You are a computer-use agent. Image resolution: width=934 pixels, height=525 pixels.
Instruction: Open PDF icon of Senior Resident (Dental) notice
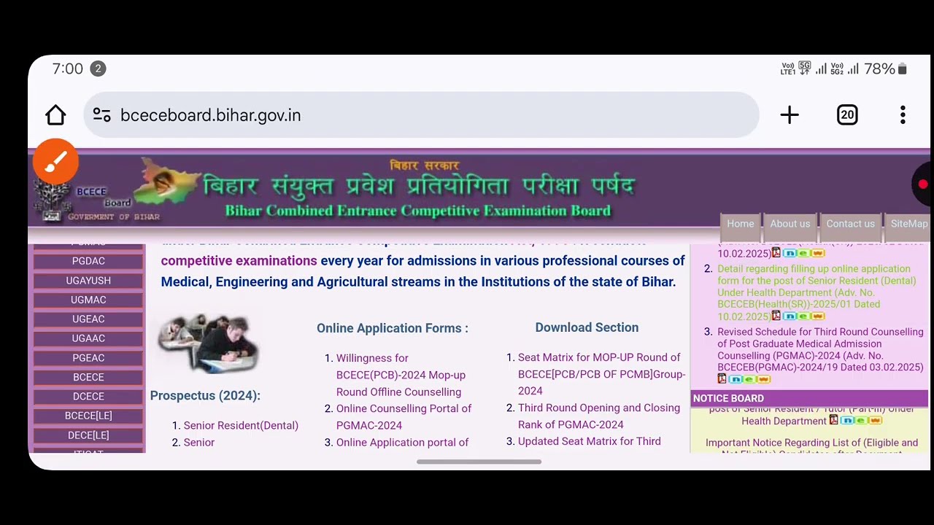[776, 316]
